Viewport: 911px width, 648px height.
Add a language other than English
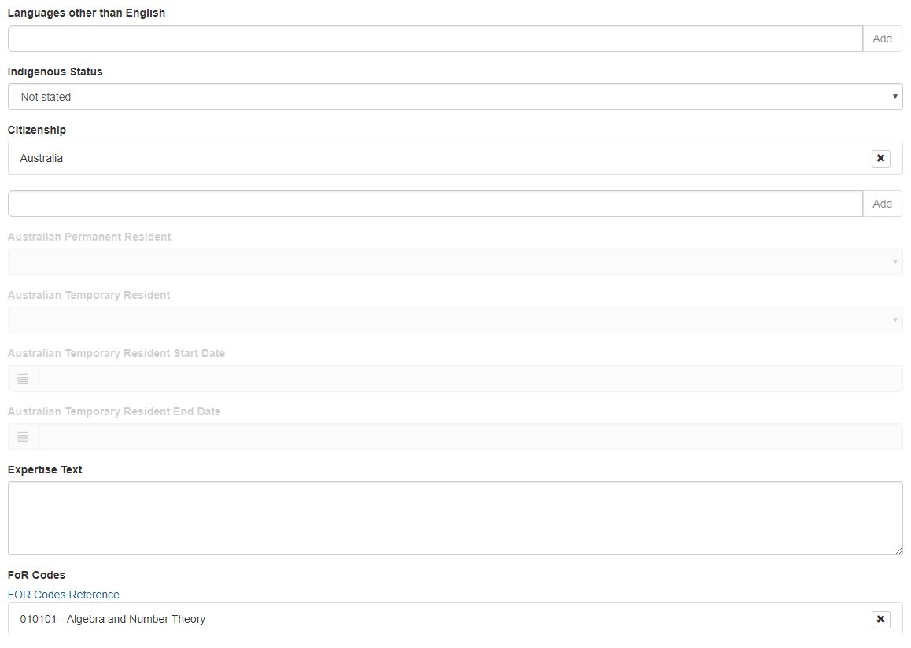[x=882, y=39]
